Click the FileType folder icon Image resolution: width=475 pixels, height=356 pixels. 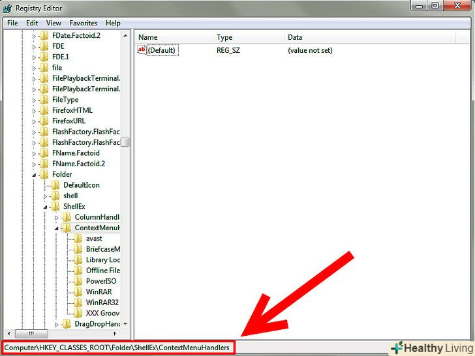click(x=44, y=100)
